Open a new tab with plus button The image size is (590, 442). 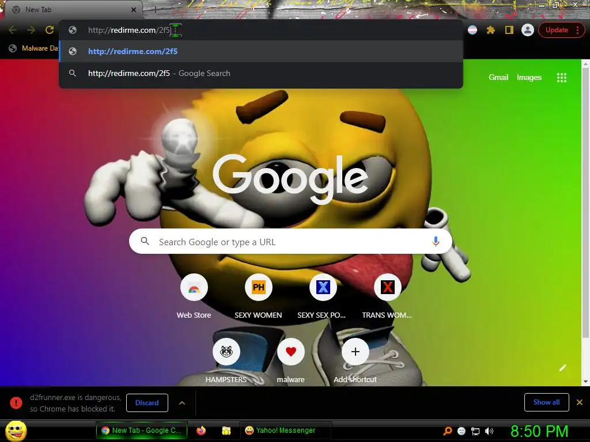155,10
